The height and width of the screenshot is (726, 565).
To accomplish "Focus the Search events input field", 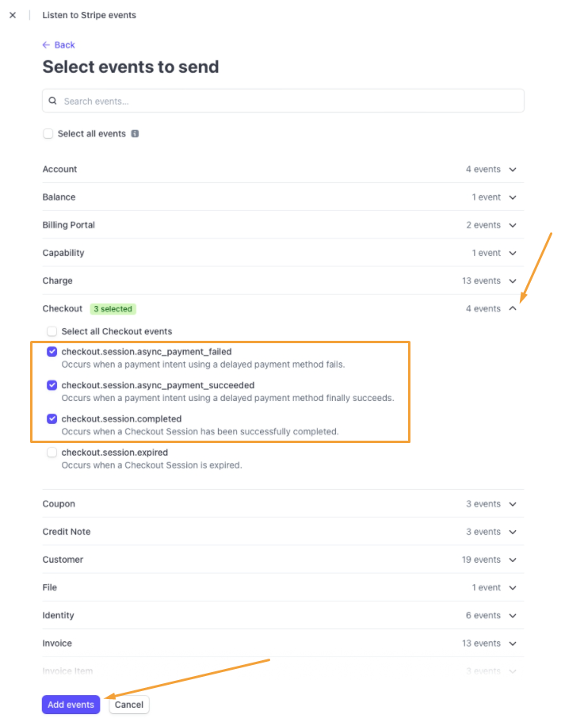I will (283, 101).
